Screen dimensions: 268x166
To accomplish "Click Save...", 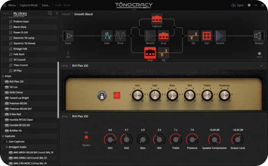I will pos(46,5).
